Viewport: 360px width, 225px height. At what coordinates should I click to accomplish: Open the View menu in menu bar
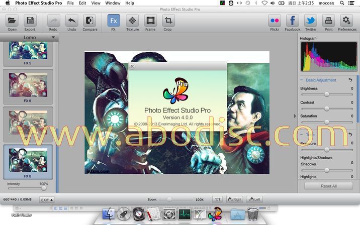[96, 3]
